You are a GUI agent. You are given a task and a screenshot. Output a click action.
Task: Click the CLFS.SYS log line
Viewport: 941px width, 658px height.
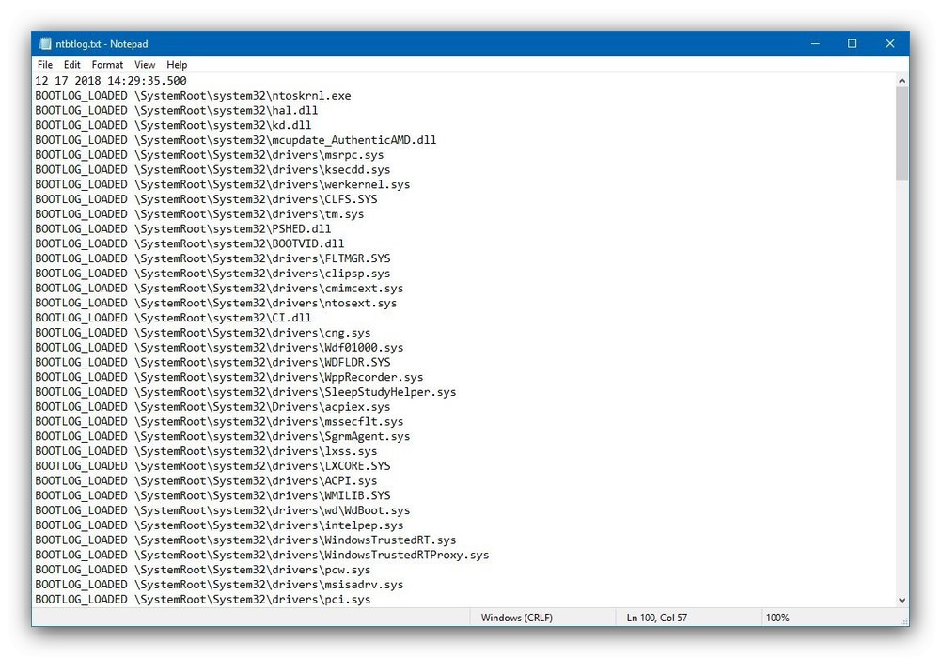tap(207, 199)
